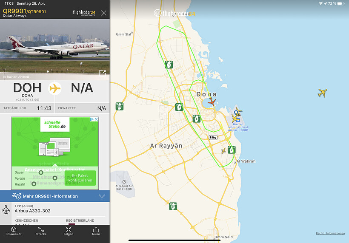The height and width of the screenshot is (243, 349).
Task: Open the aircraft photo in full view
Action: pos(103,72)
